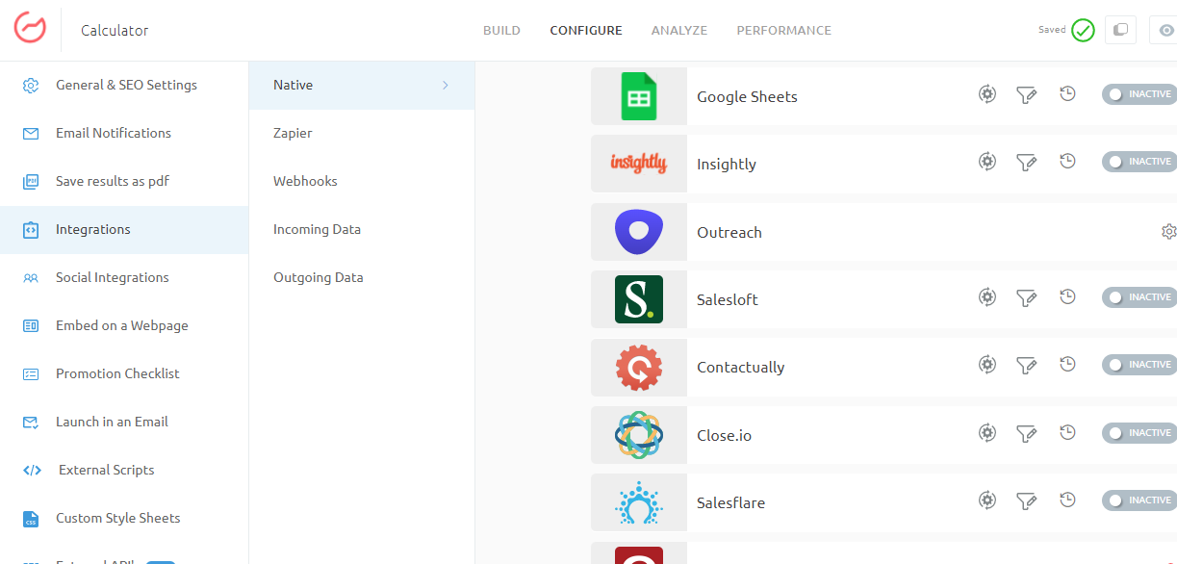Click the envelope icon for Email Notifications

pos(31,134)
